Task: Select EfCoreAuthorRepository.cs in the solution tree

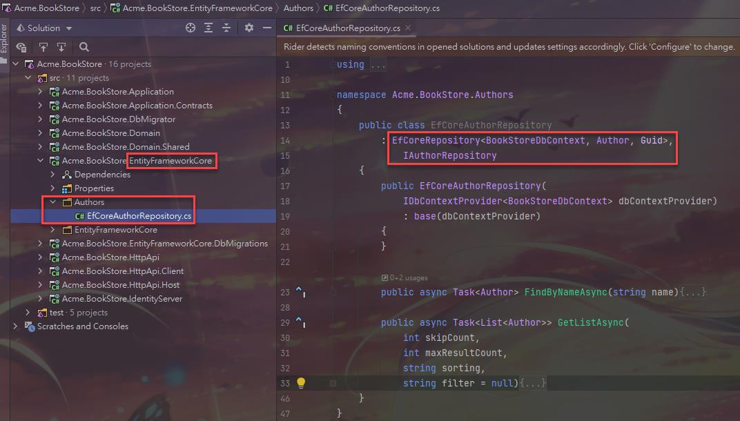Action: [x=139, y=216]
